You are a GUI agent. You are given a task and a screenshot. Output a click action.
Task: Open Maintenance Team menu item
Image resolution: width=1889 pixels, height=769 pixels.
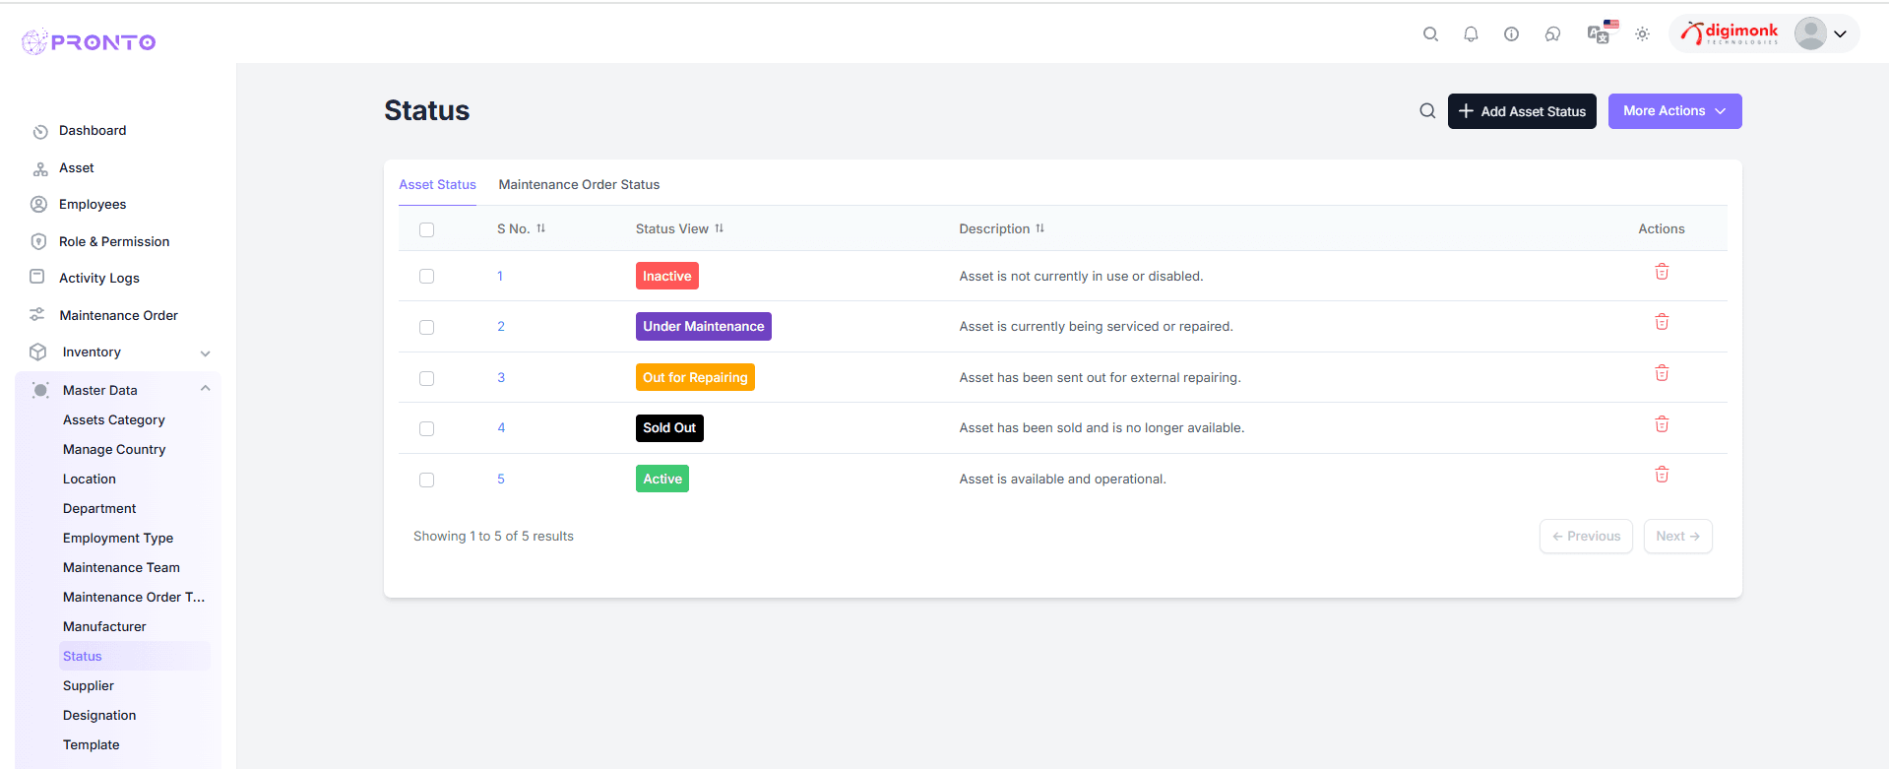pos(121,567)
